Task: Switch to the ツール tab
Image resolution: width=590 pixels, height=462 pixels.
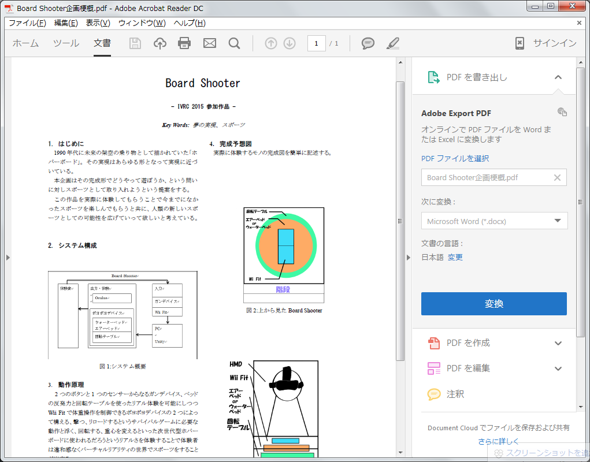Action: point(66,44)
